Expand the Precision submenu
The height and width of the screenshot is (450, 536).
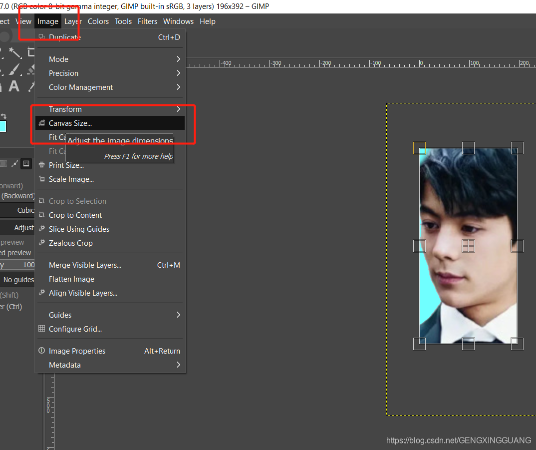click(x=110, y=73)
